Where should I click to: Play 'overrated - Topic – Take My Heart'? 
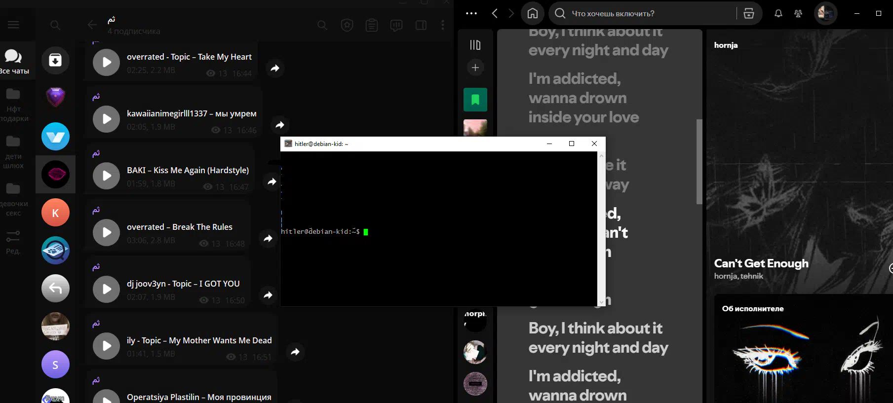(x=107, y=62)
